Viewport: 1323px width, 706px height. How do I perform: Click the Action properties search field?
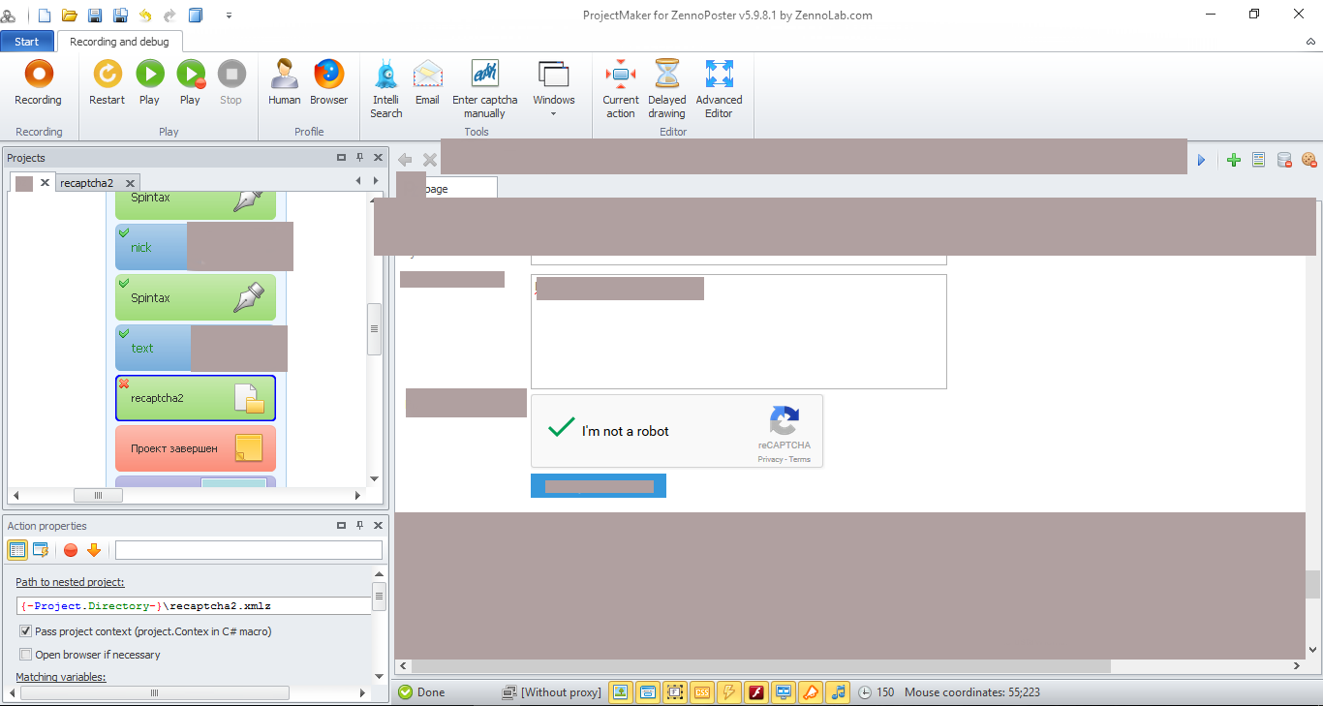249,550
